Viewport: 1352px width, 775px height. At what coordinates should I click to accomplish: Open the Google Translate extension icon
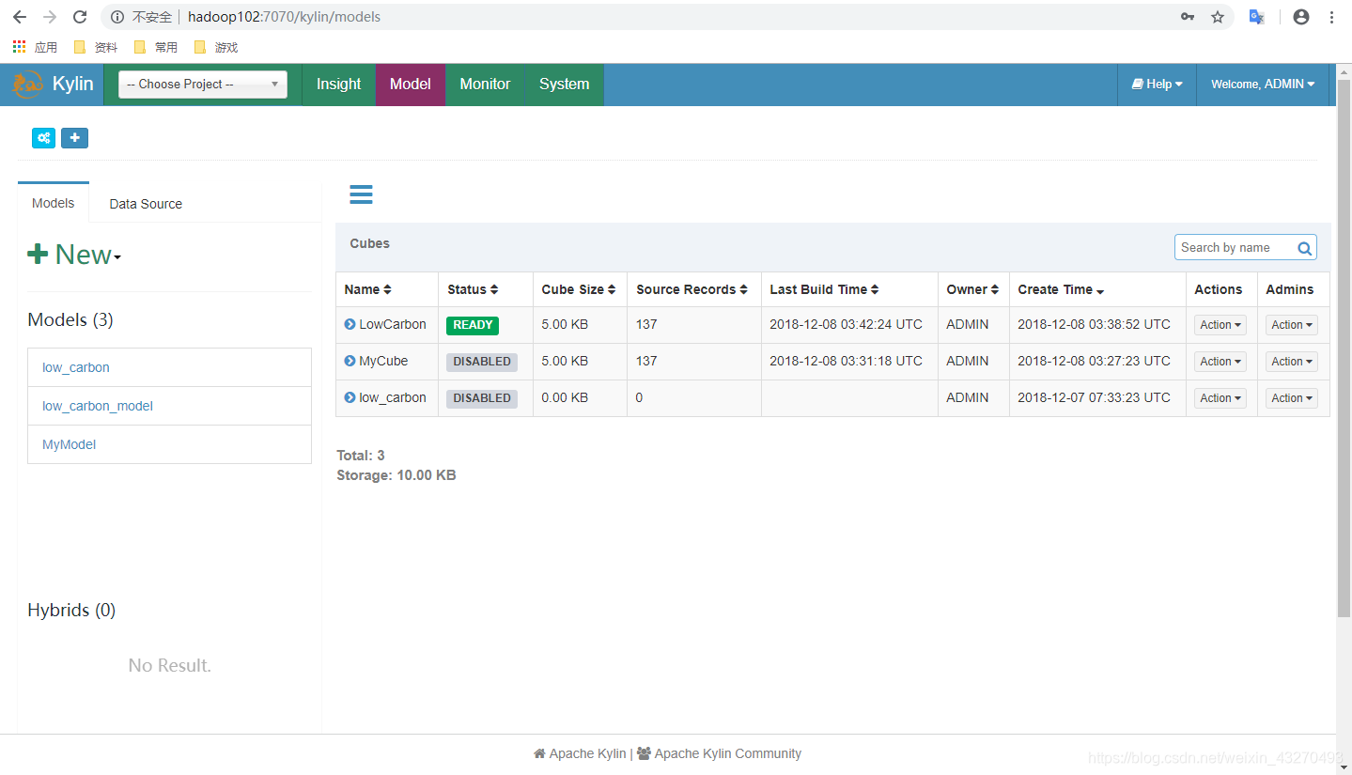pos(1256,17)
